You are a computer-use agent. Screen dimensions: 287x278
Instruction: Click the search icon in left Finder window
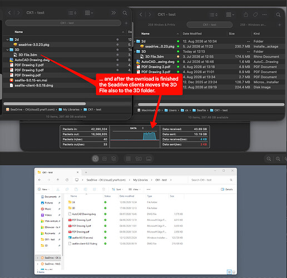(x=125, y=13)
